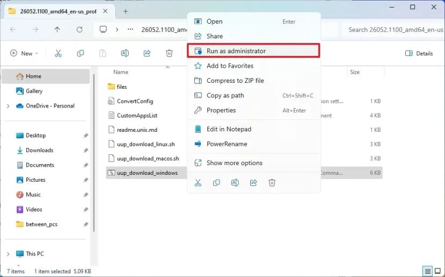Select Open in the context menu
The width and height of the screenshot is (445, 277).
coord(254,22)
